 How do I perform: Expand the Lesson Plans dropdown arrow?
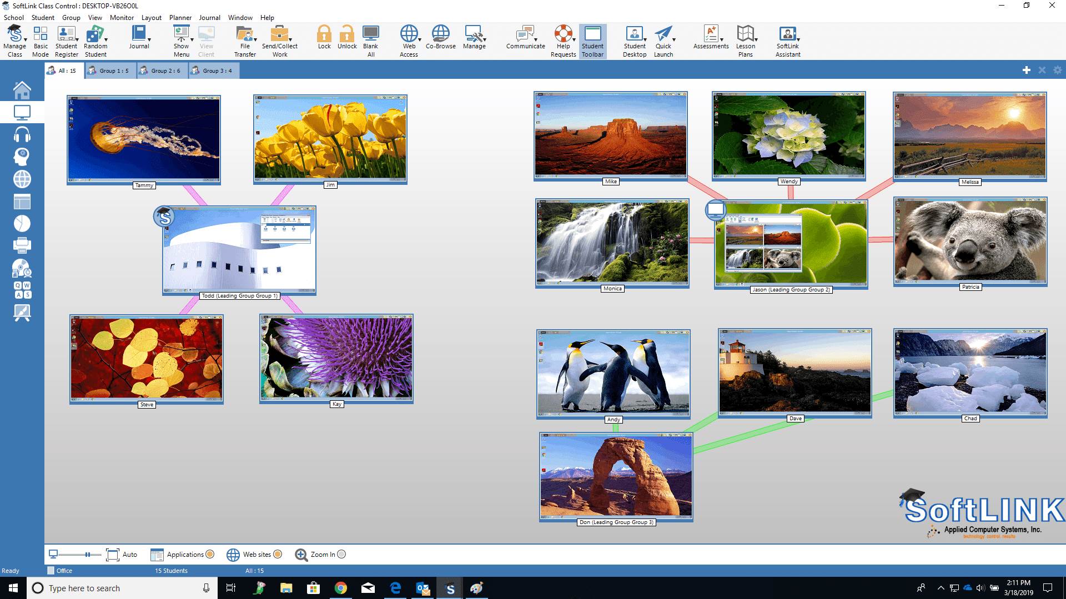(x=756, y=40)
